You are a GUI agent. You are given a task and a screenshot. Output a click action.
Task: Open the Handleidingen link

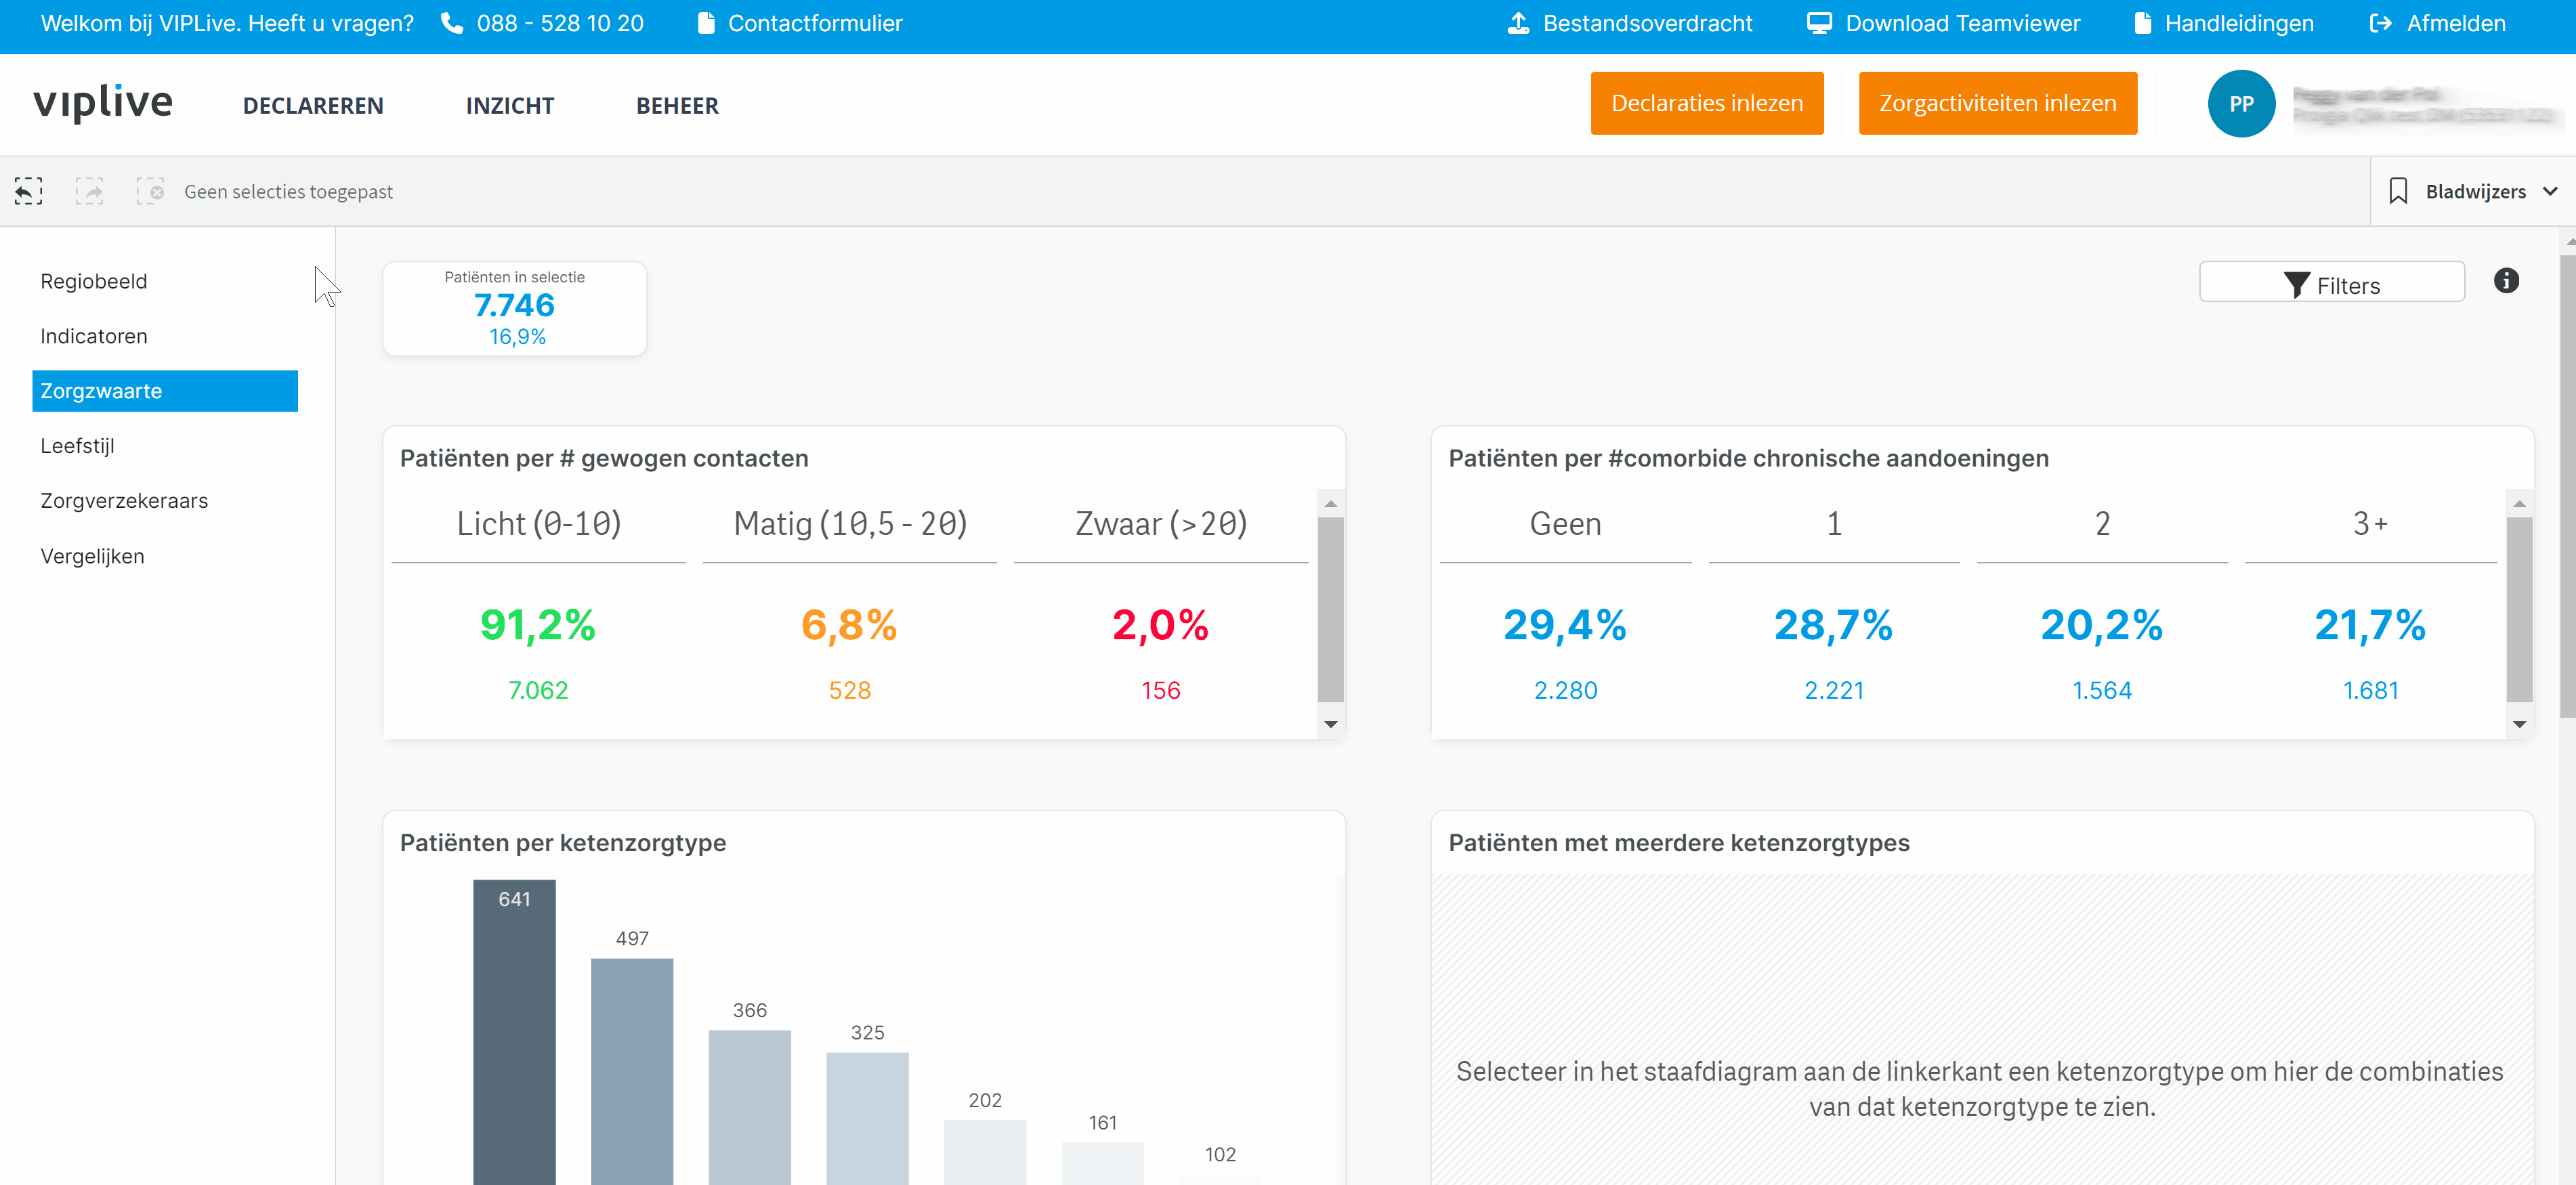[2239, 23]
